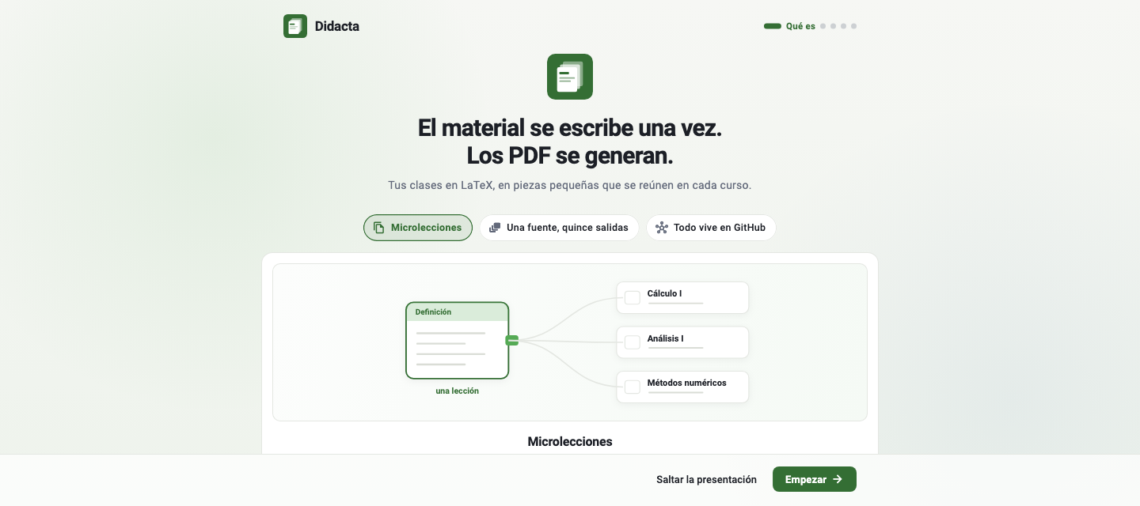
Task: Click 'Saltar la presentación' link
Action: pos(706,479)
